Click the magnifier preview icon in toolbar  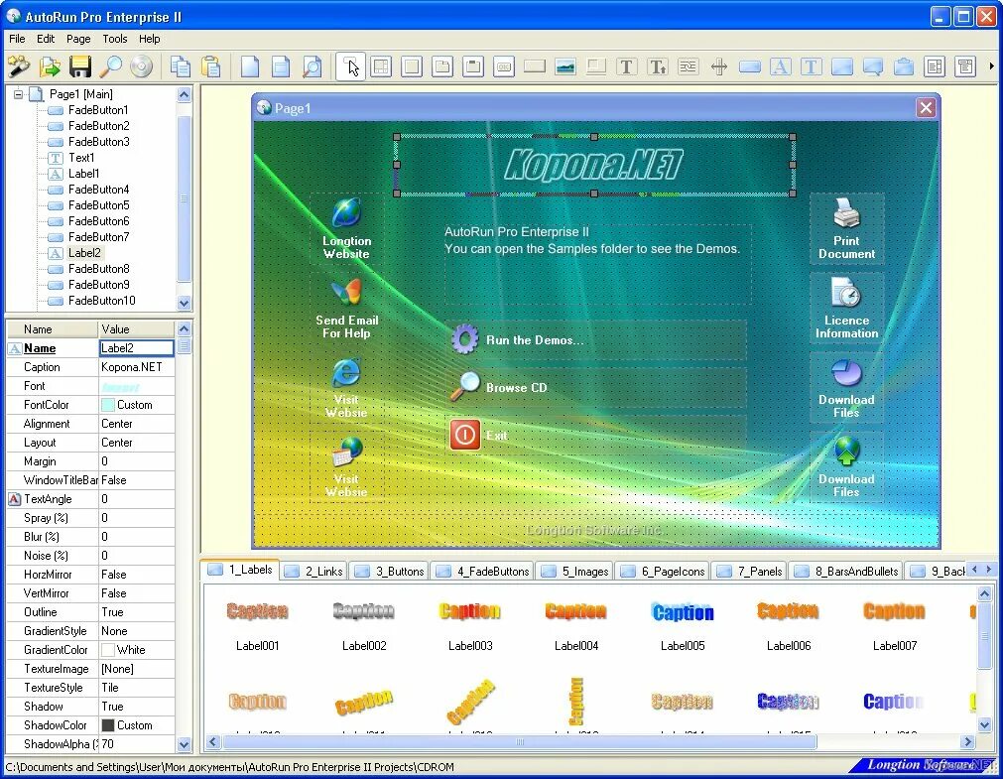point(111,66)
